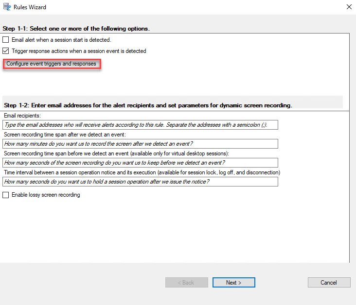
Task: Proceed with the Next button
Action: click(234, 283)
